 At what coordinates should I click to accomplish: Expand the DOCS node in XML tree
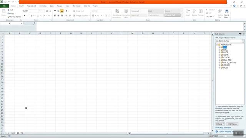[x=219, y=67]
